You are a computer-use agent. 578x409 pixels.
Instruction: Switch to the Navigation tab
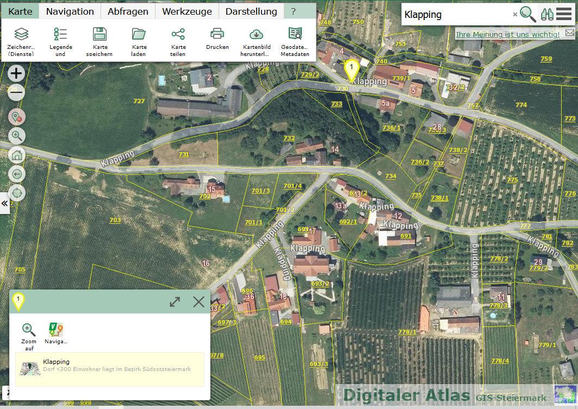tap(70, 11)
